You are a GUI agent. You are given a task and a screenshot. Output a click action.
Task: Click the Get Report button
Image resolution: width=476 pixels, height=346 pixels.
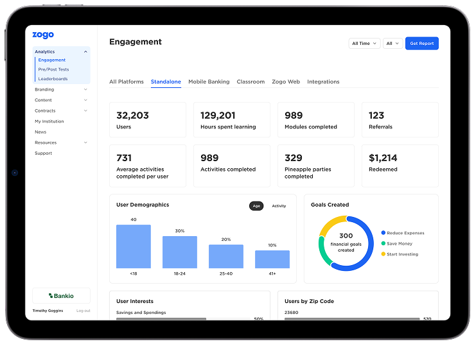click(x=421, y=44)
